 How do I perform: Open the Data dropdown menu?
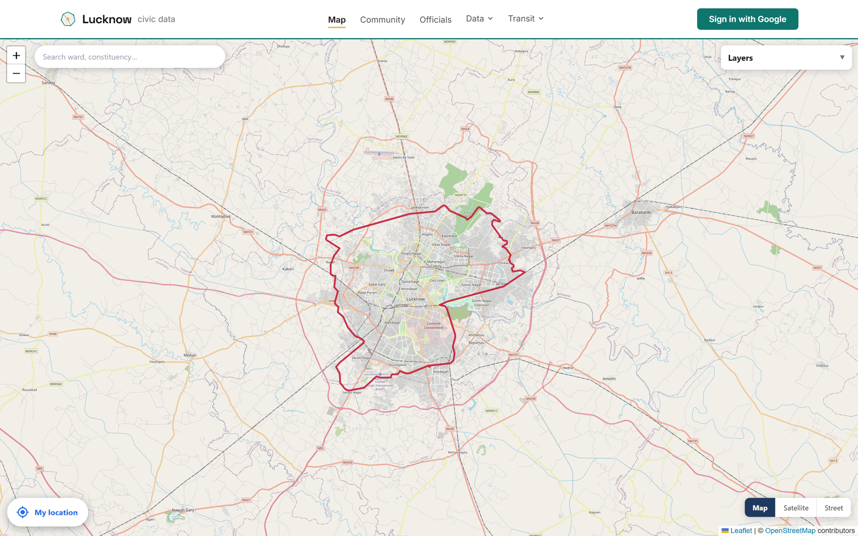pos(479,19)
